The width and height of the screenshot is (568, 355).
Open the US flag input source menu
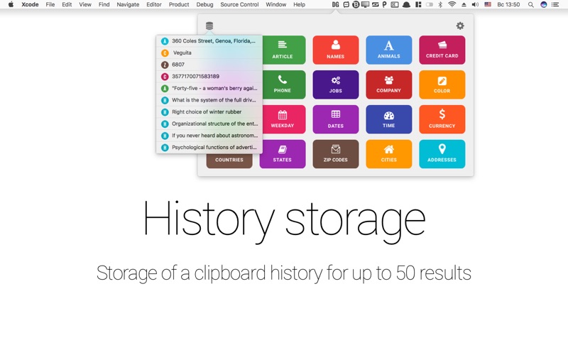488,5
